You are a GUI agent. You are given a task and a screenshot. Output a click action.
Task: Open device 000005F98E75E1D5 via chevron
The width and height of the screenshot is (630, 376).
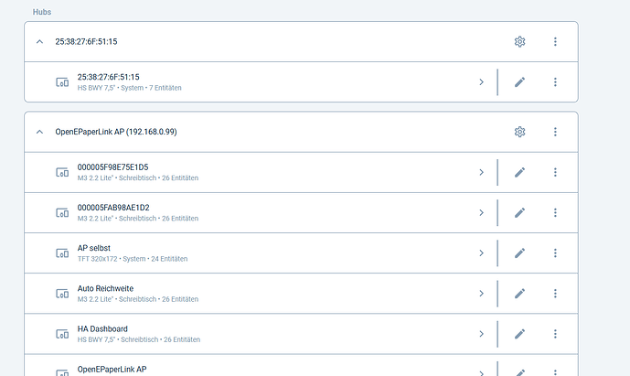(x=481, y=172)
